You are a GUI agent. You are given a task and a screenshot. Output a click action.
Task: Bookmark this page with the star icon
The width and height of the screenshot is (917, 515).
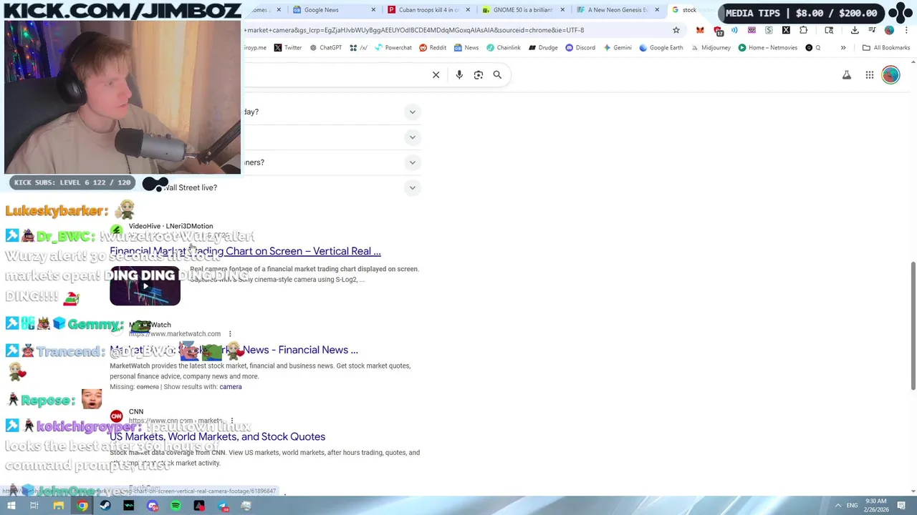coord(676,30)
